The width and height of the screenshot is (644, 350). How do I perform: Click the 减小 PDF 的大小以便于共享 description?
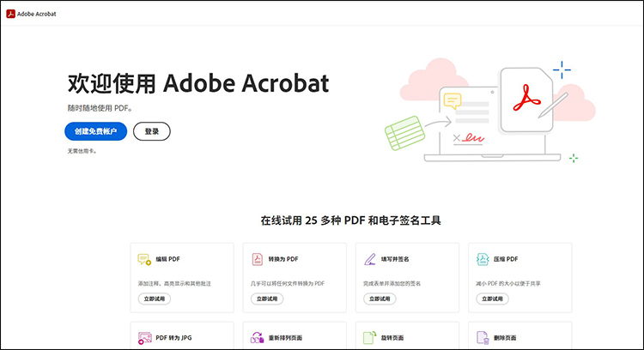[508, 284]
